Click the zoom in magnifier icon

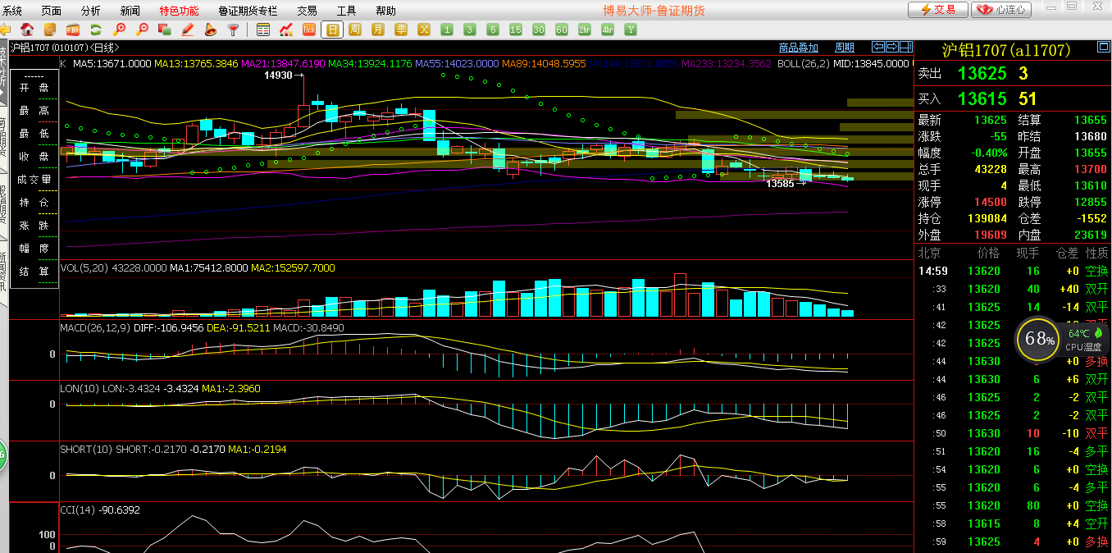(119, 30)
